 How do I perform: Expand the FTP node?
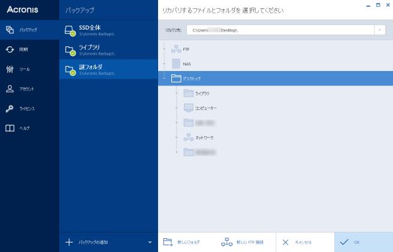[164, 49]
